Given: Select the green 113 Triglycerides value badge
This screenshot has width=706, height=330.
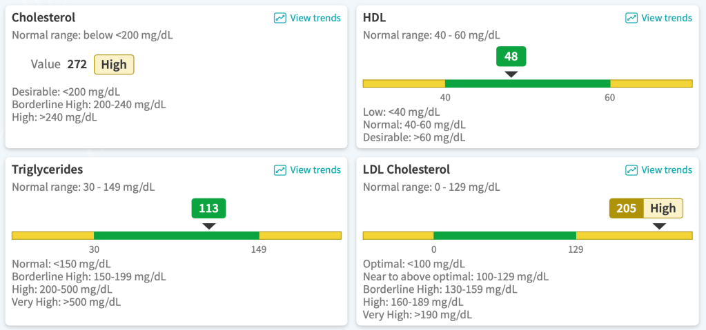Looking at the screenshot, I should (209, 208).
